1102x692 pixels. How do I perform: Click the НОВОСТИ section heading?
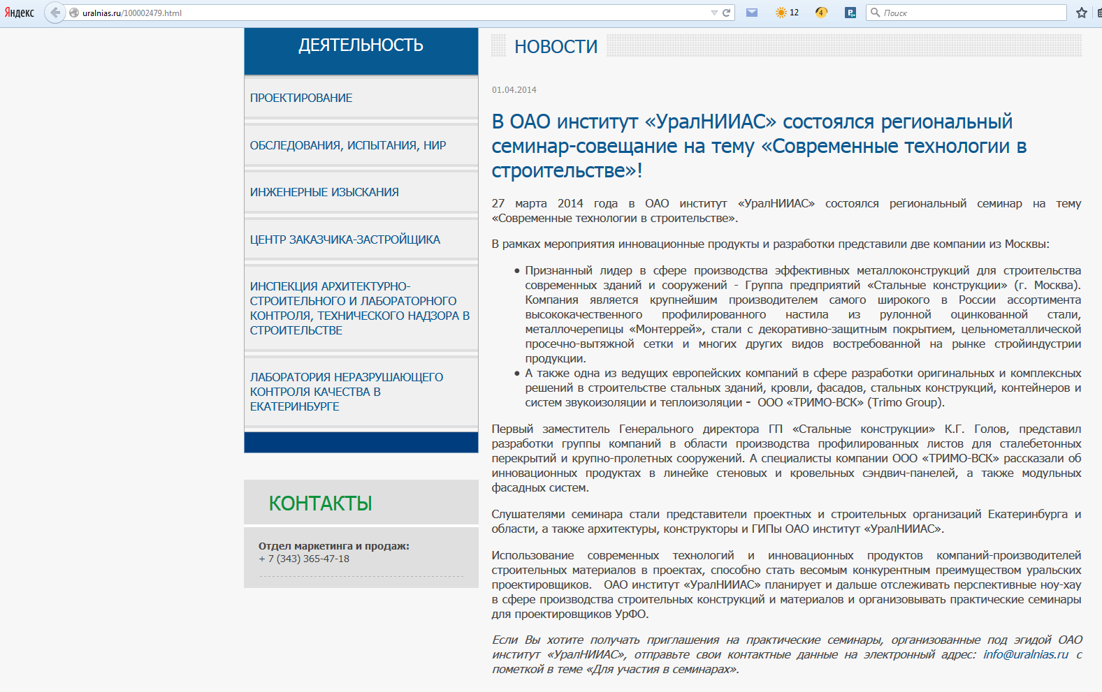[x=556, y=47]
